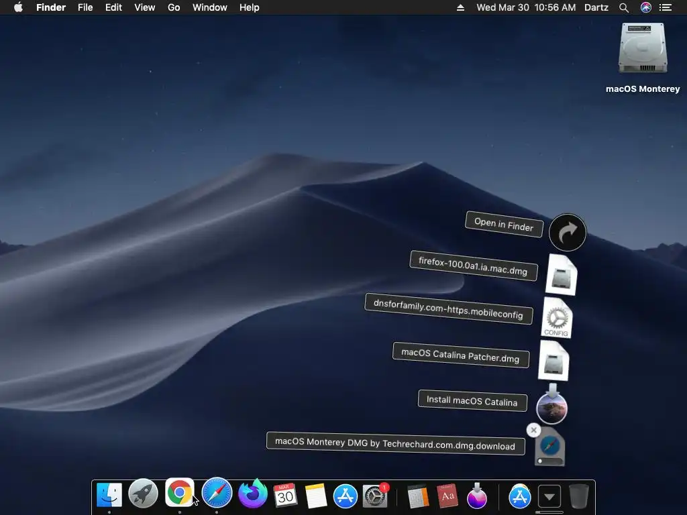The width and height of the screenshot is (687, 515).
Task: Open the File menu
Action: pyautogui.click(x=85, y=7)
